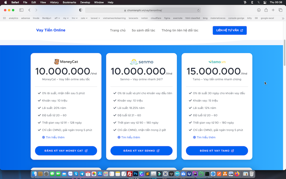
Task: Show Safari downloads
Action: coord(259,10)
